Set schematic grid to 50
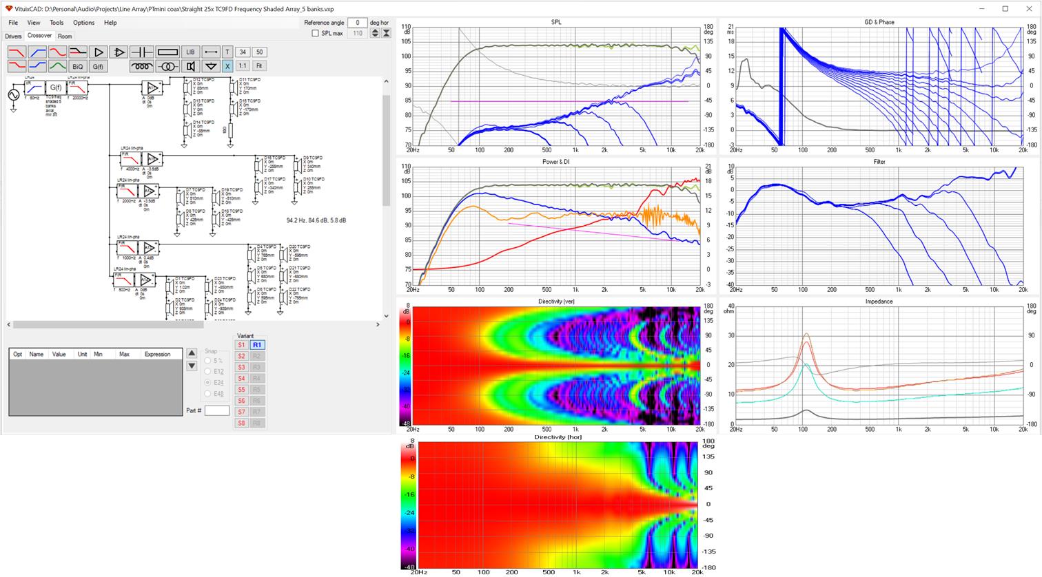This screenshot has width=1042, height=577. (259, 52)
